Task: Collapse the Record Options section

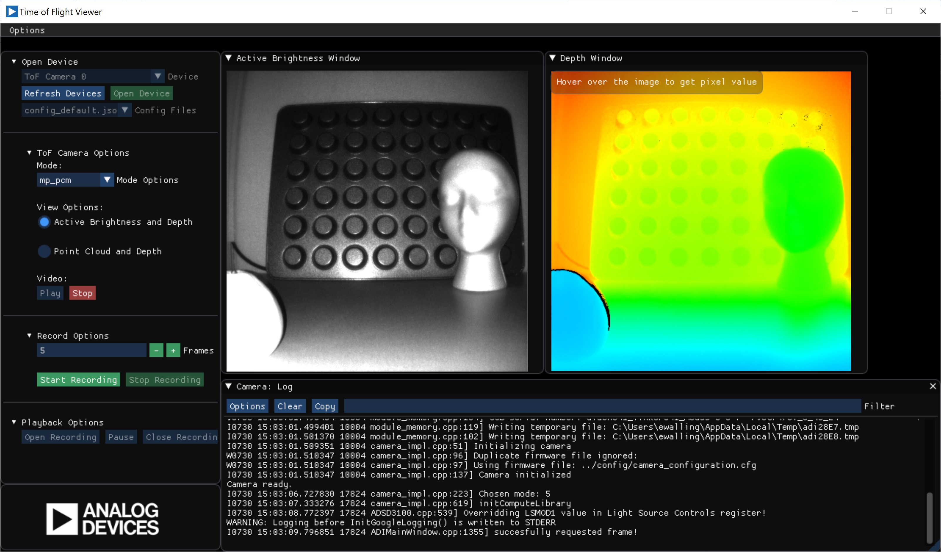Action: [29, 335]
